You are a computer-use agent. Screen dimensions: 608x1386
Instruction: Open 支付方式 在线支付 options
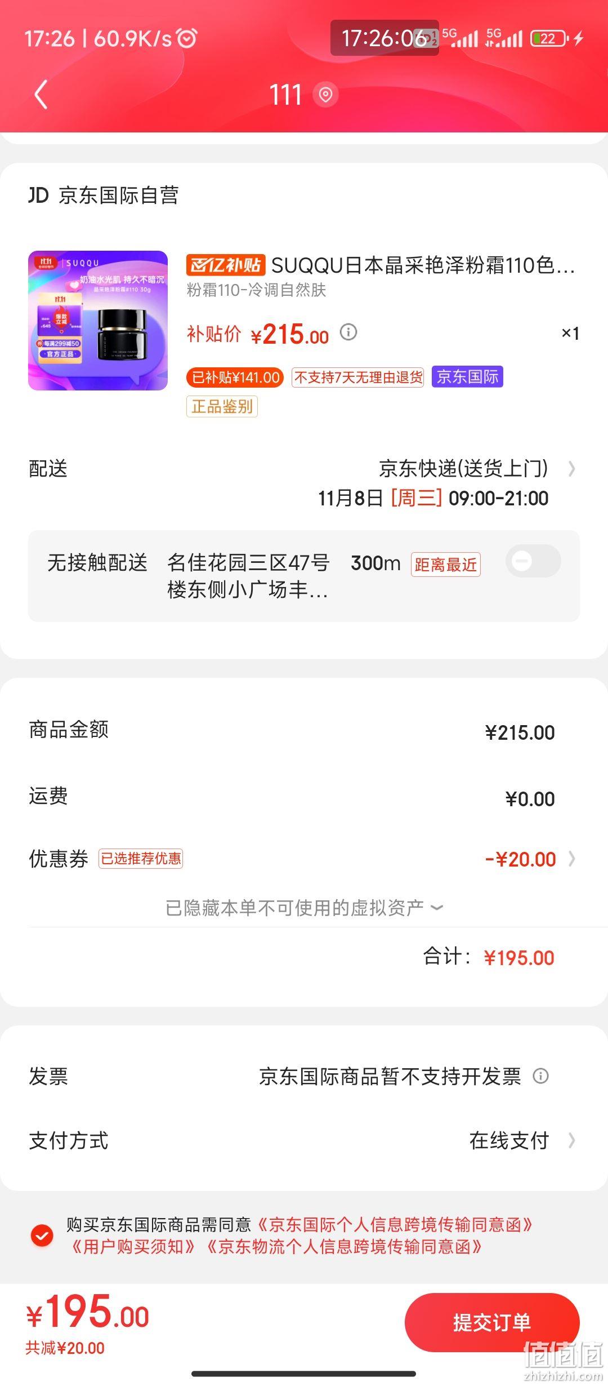click(x=304, y=1140)
